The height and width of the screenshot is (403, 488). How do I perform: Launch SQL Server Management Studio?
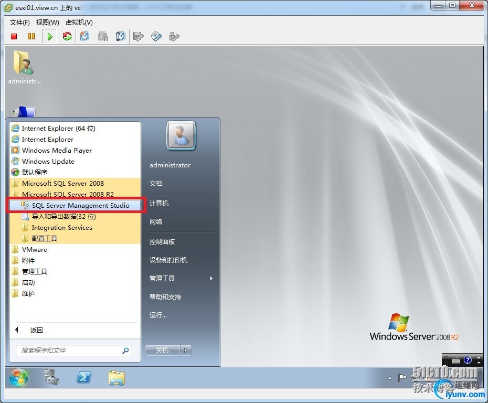point(75,205)
